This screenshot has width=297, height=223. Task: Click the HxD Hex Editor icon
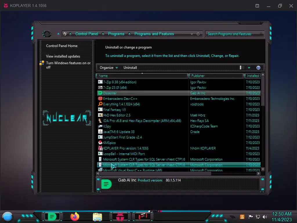(100, 115)
